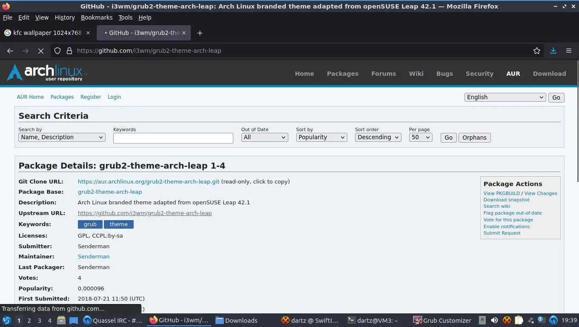Expand the English language dropdown
Screen dimensions: 579x327
[505, 97]
